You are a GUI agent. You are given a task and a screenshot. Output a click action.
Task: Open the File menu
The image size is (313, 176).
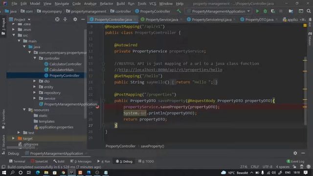coord(14,3)
